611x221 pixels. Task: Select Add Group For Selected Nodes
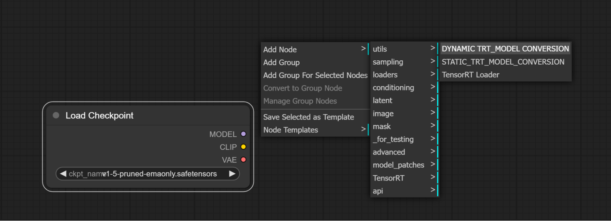315,75
